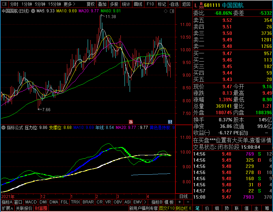Click the 返回 back button
Image resolution: width=273 pixels, height=212 pixels.
click(x=186, y=4)
